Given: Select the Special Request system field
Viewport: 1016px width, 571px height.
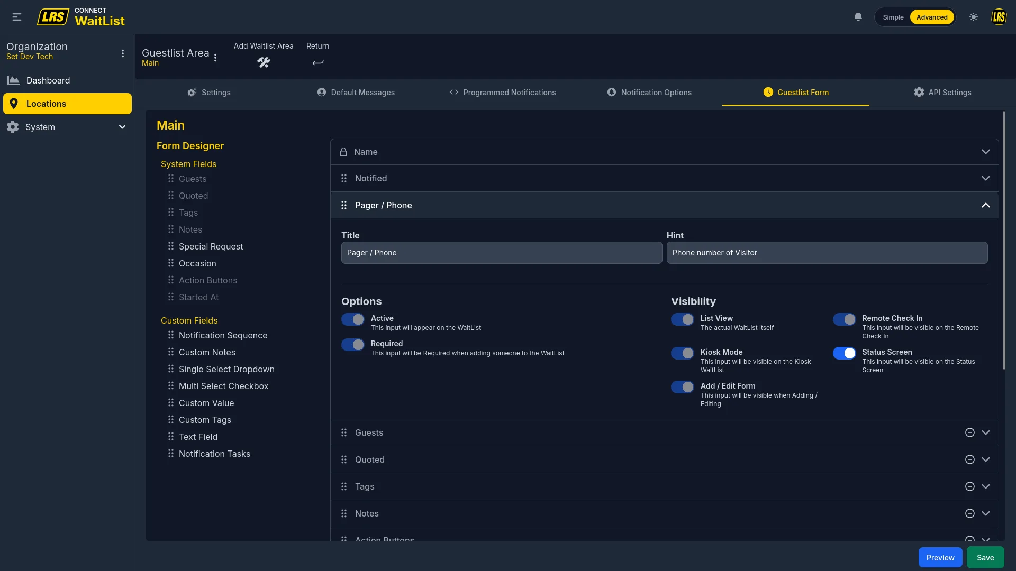Looking at the screenshot, I should pos(211,246).
